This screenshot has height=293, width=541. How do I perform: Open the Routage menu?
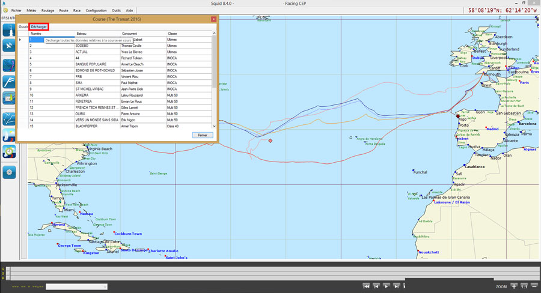(48, 10)
